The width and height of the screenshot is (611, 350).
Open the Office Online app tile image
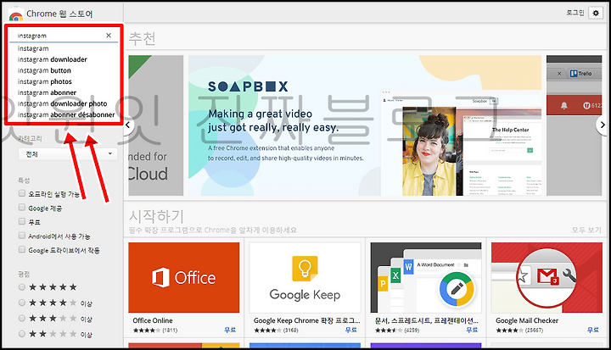184,278
